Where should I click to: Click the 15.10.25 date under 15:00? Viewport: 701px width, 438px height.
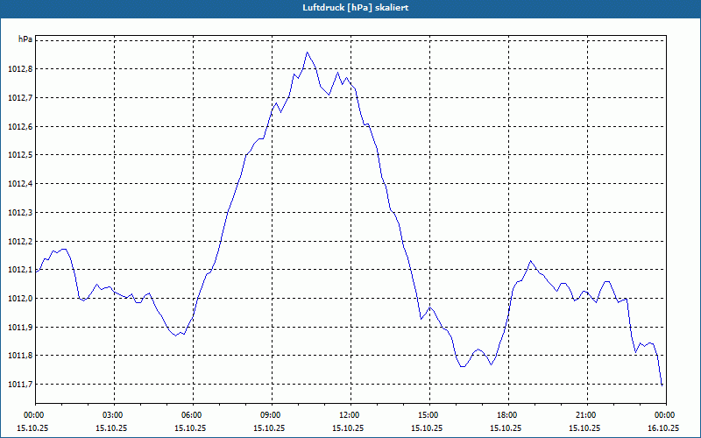point(427,427)
